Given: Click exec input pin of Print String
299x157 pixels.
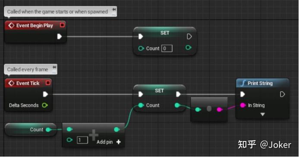Looking at the screenshot, I should point(242,94).
